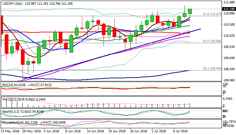Click the 23 May 2018 date label

click(x=10, y=131)
